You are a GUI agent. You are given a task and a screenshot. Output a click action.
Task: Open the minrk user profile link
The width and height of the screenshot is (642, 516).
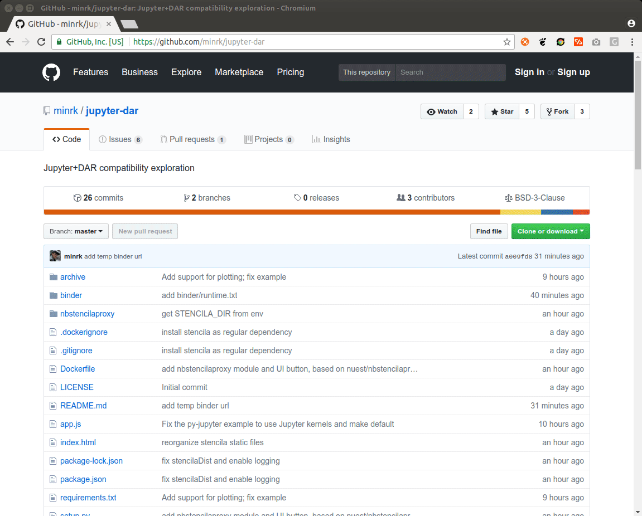point(65,111)
